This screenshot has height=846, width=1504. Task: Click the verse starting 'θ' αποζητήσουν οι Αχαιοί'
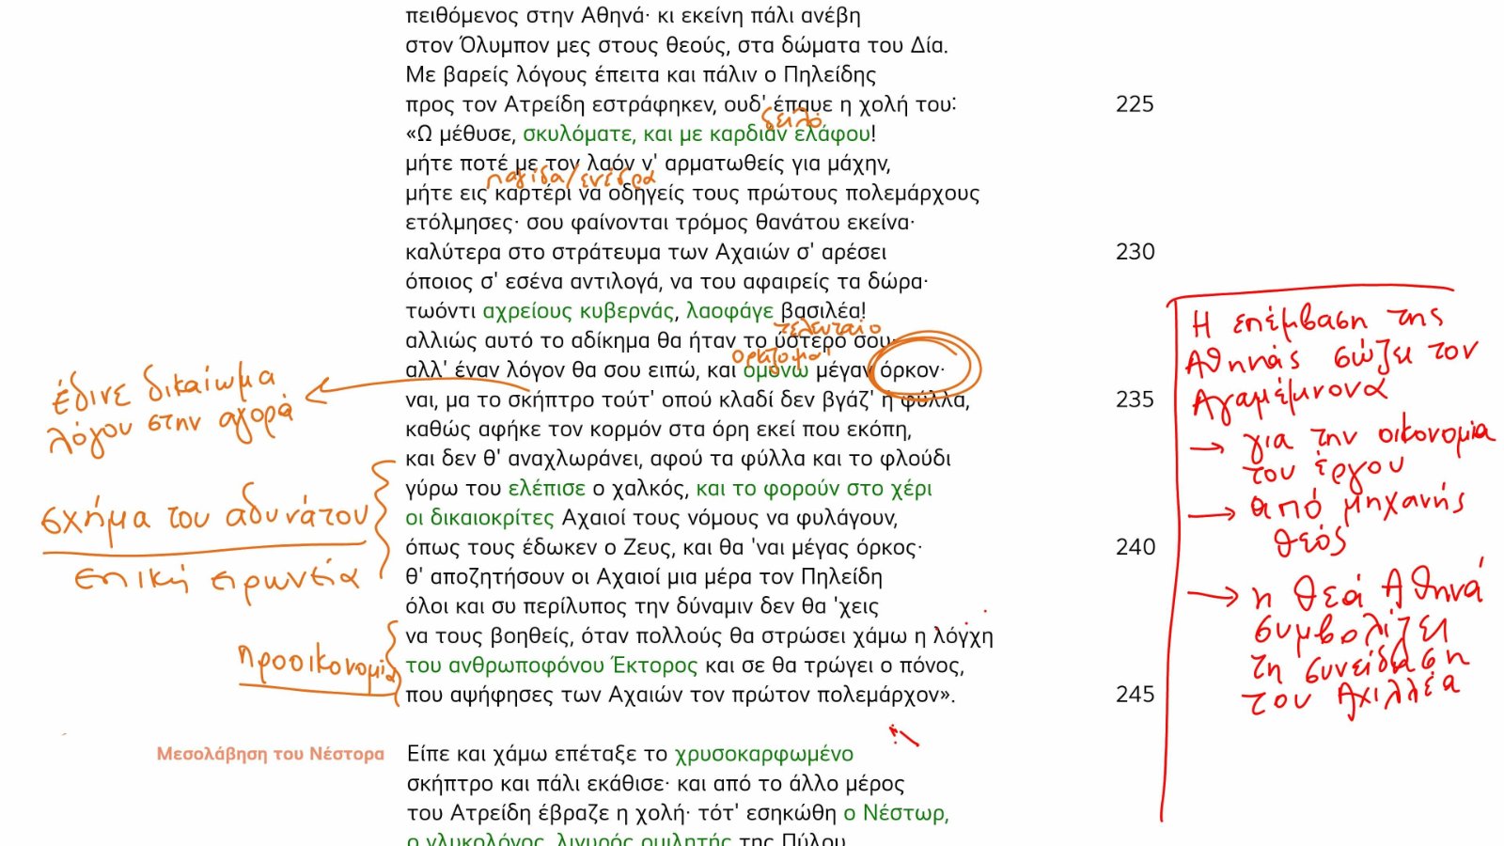(645, 577)
